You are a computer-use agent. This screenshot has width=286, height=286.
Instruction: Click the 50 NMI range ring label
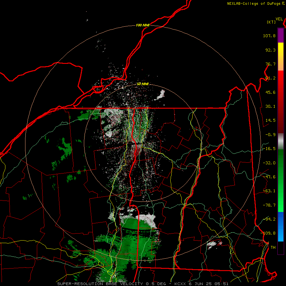pyautogui.click(x=143, y=84)
